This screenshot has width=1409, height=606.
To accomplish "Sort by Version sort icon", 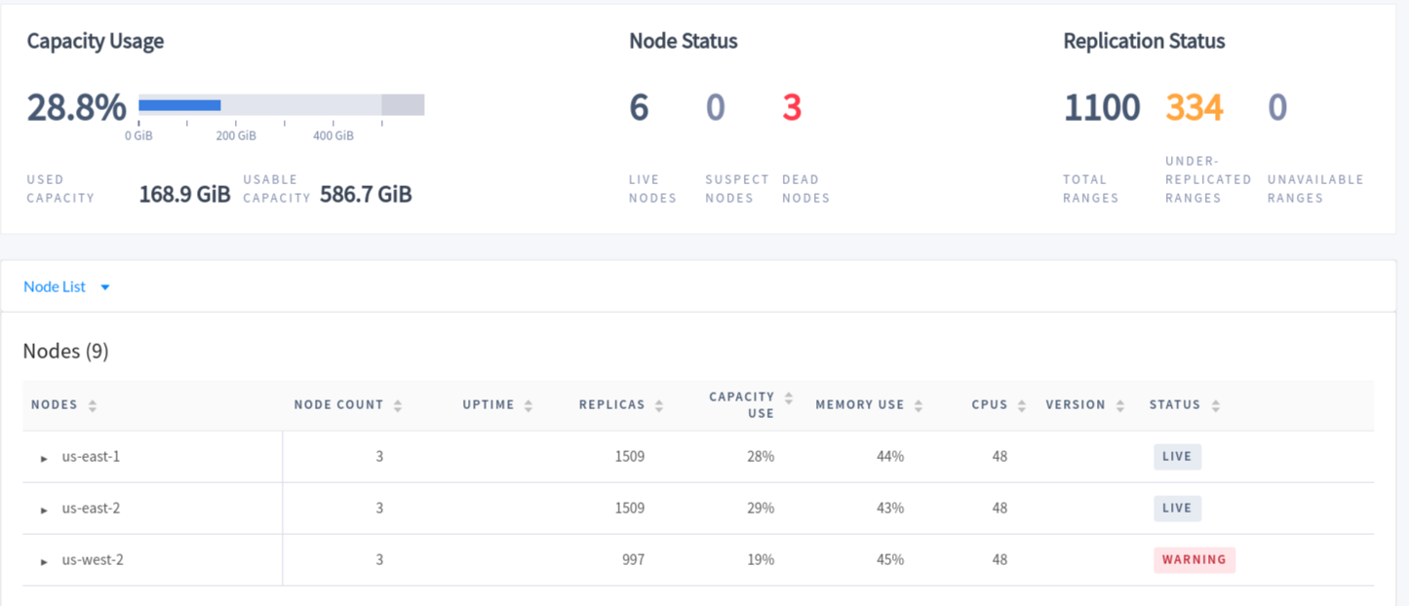I will [1120, 405].
